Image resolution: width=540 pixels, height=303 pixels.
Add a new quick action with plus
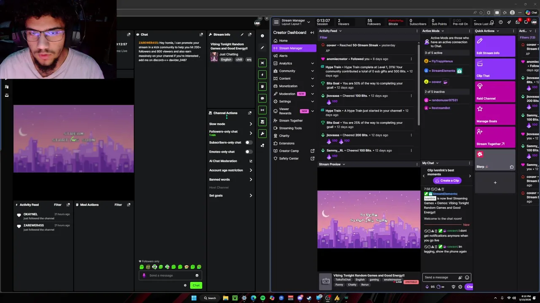pos(495,183)
